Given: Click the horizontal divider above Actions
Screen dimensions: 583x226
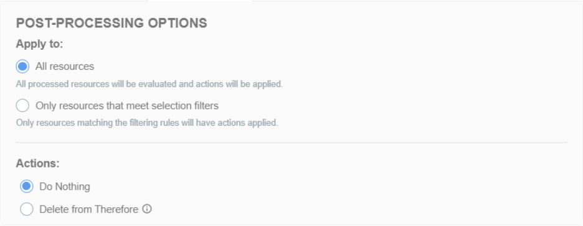Looking at the screenshot, I should click(x=291, y=143).
